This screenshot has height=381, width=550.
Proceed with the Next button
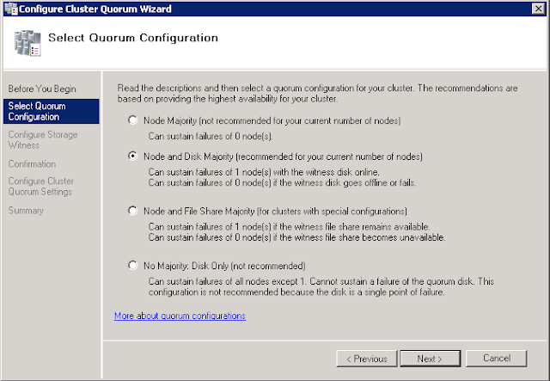431,359
